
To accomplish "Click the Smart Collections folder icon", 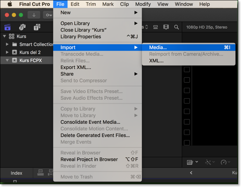I will tap(15, 44).
